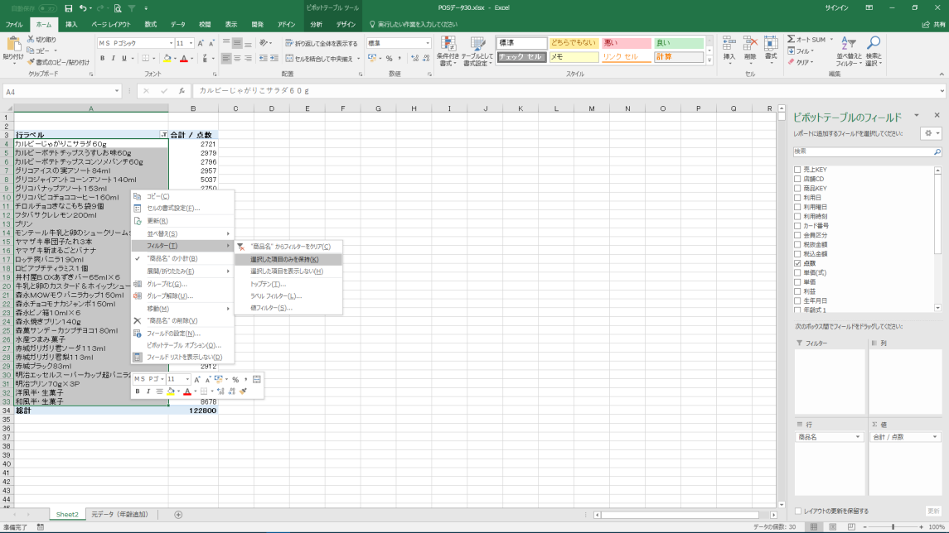The height and width of the screenshot is (533, 949).
Task: Check the 利益 field checkbox
Action: tap(797, 291)
